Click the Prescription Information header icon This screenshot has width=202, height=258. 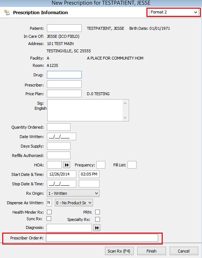[7, 12]
